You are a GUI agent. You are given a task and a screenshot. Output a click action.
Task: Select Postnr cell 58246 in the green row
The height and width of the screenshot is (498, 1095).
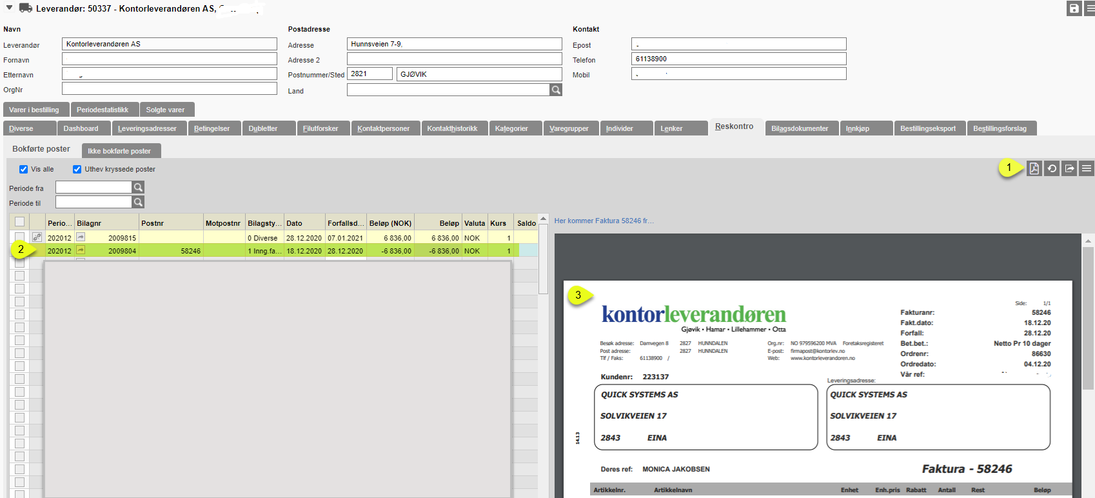172,250
